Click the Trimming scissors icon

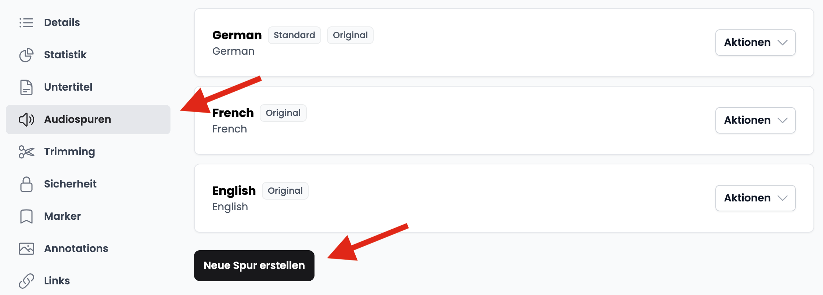pyautogui.click(x=26, y=152)
